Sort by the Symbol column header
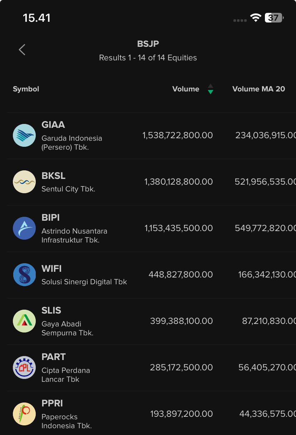This screenshot has width=296, height=435. (x=26, y=89)
